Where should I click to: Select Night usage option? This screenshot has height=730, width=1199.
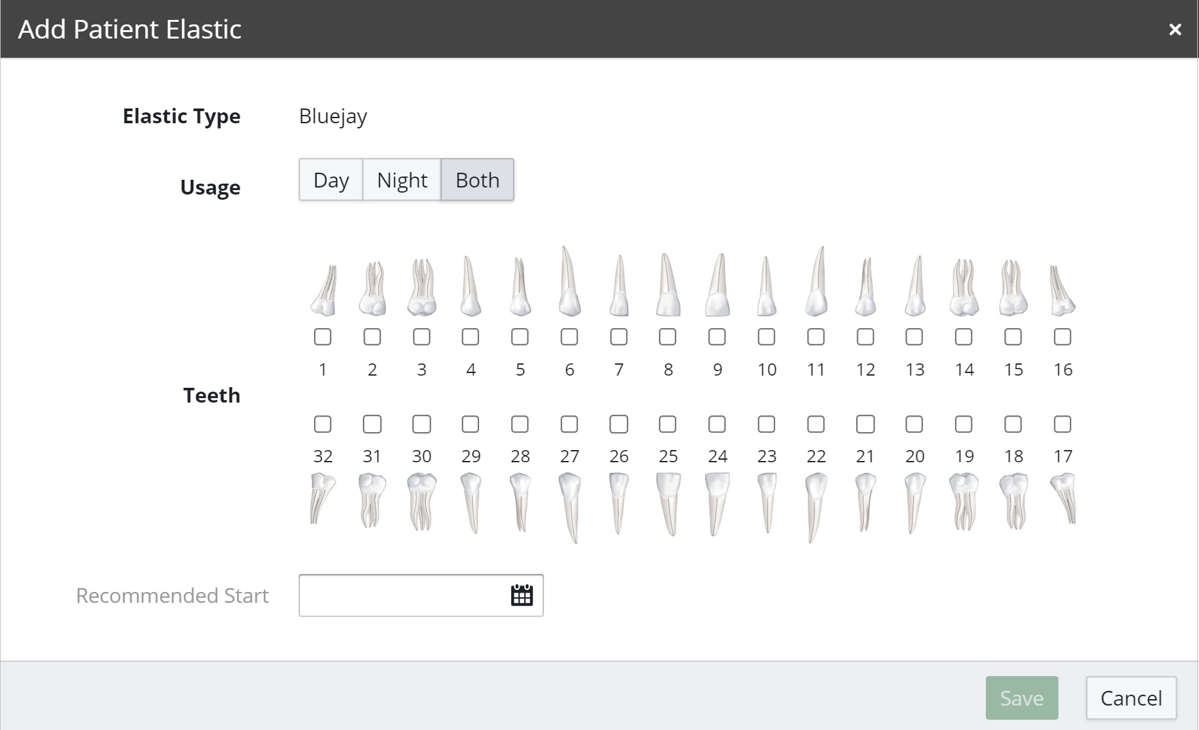402,180
